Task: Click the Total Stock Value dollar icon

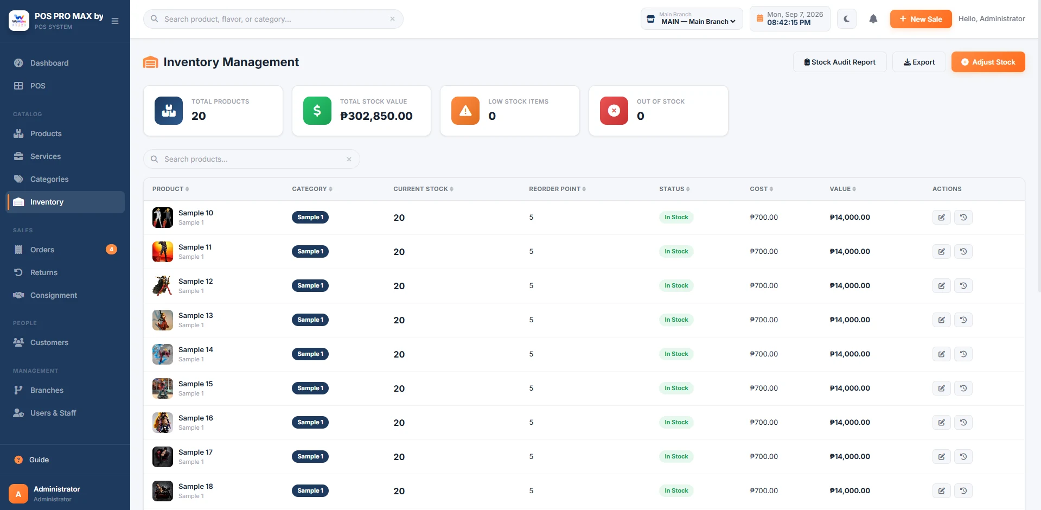Action: (x=317, y=111)
